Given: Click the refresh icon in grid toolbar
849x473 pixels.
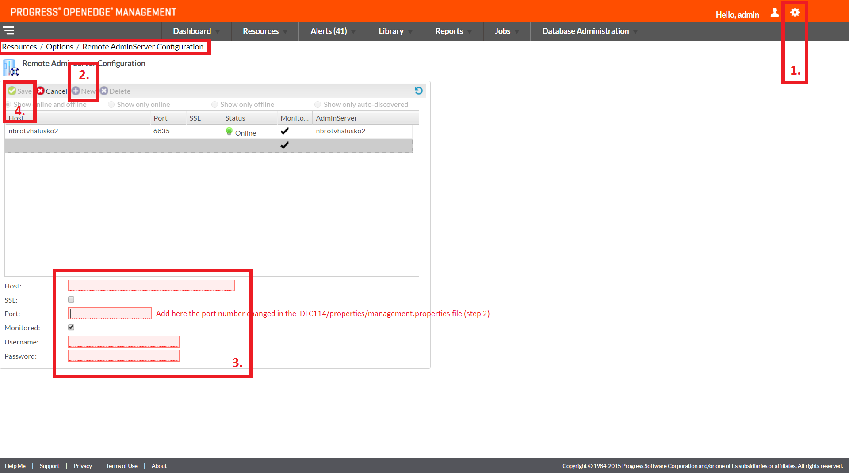Looking at the screenshot, I should [x=418, y=91].
